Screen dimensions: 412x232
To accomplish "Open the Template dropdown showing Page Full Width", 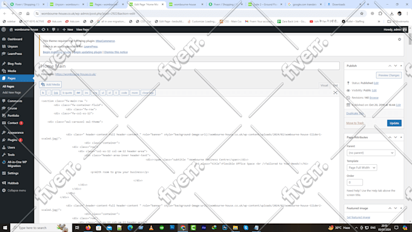I will coord(362,168).
